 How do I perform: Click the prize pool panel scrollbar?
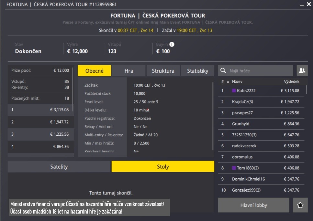click(x=73, y=89)
